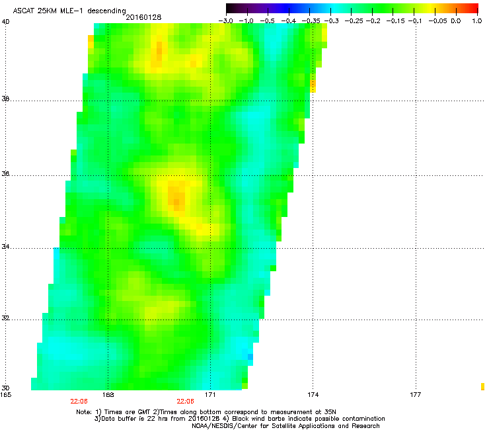The height and width of the screenshot is (430, 489).
Task: Click the "-0.05" color bar label
Action: coord(438,21)
